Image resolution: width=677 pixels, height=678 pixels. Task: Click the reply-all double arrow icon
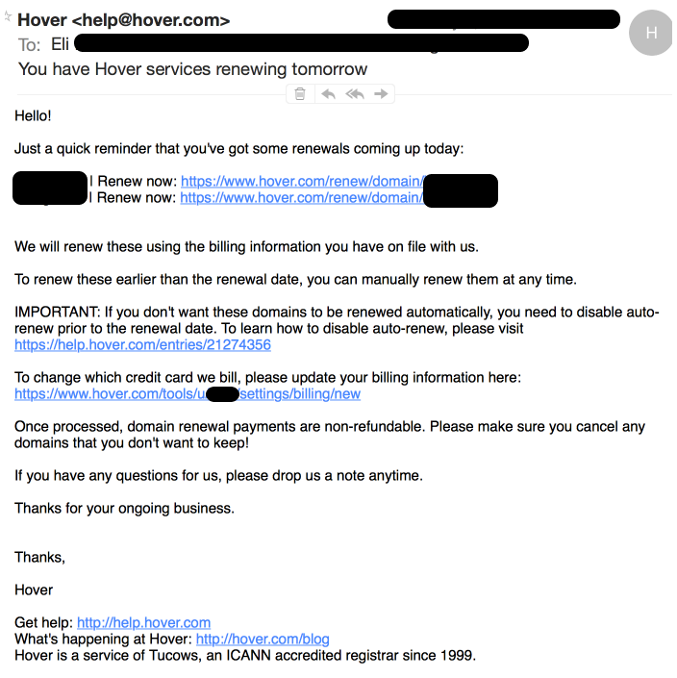355,94
